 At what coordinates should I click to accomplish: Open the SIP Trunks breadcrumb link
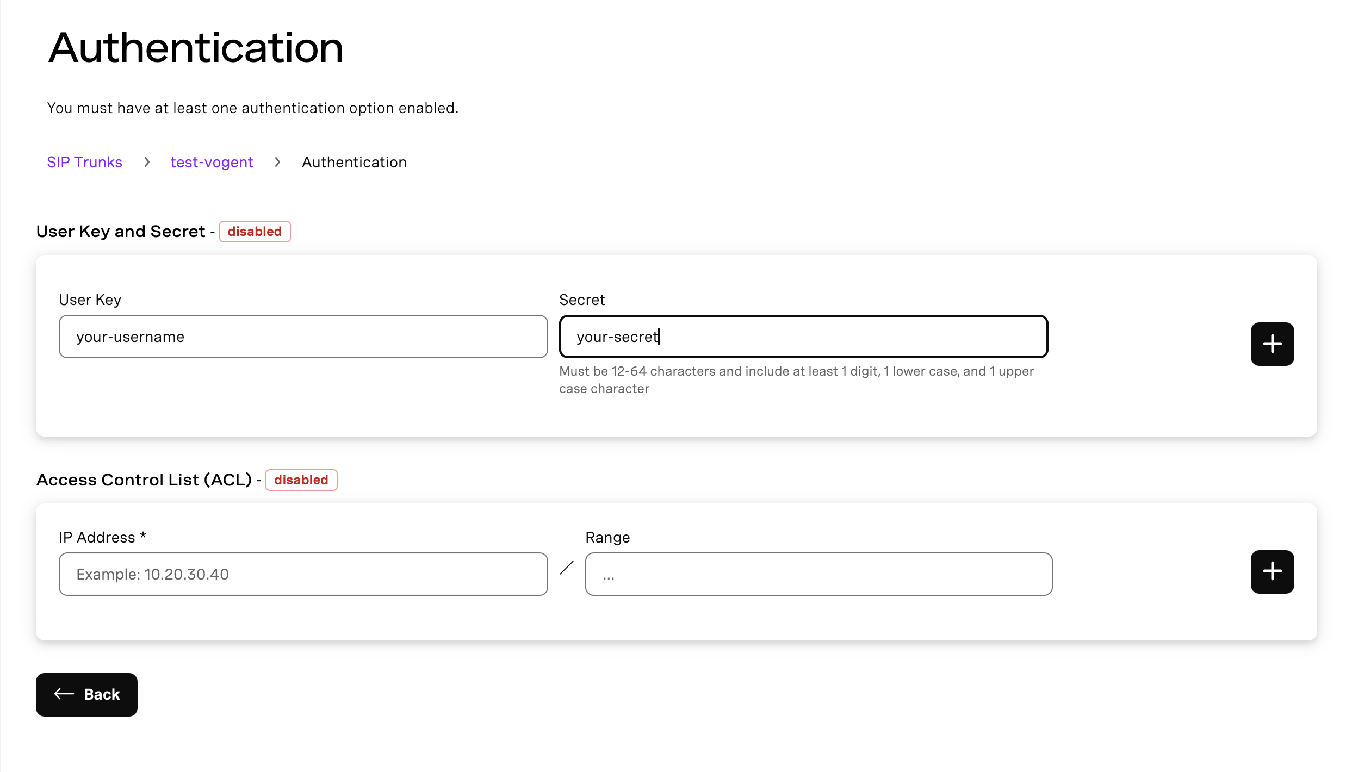coord(84,162)
